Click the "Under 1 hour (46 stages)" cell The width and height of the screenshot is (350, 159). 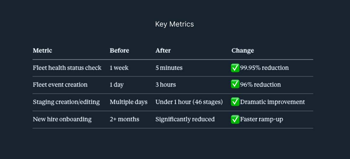(x=189, y=102)
